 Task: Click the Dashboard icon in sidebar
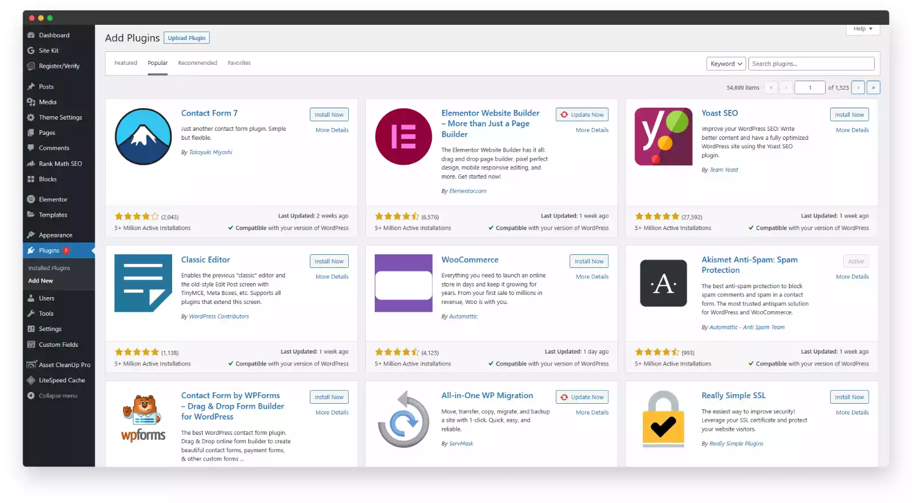click(31, 35)
